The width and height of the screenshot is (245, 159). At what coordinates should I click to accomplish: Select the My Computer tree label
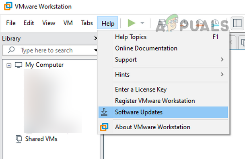[x=44, y=65]
